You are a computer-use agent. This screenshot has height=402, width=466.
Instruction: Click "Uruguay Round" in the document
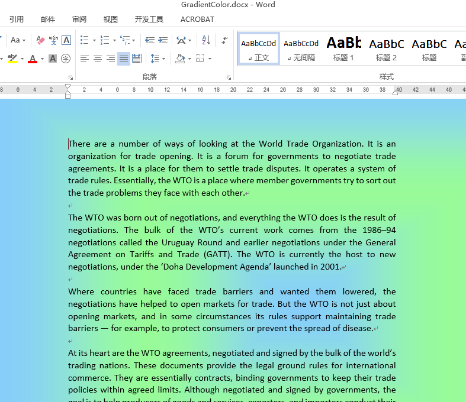(192, 242)
